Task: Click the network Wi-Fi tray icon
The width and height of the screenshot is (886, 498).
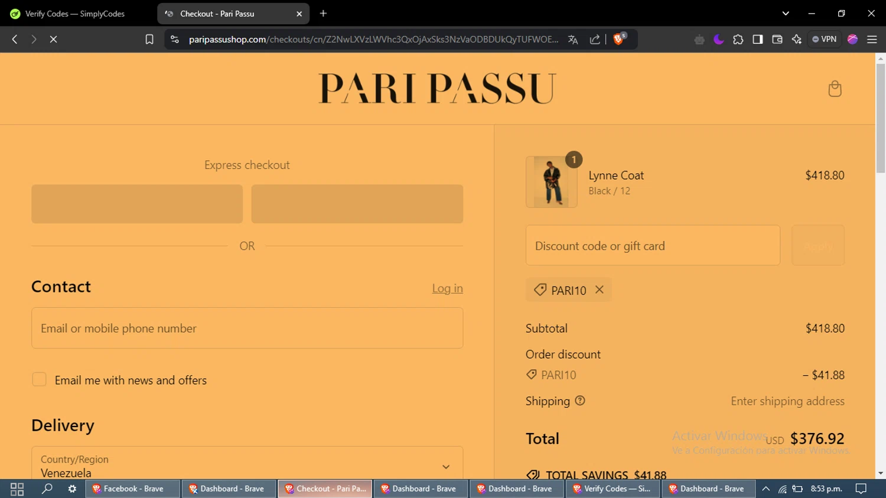Action: click(x=782, y=489)
